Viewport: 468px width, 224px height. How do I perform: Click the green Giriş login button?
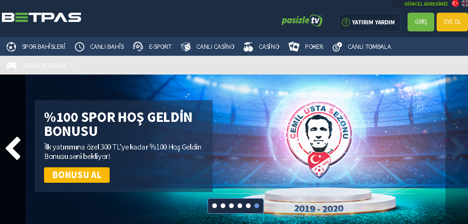click(x=421, y=22)
